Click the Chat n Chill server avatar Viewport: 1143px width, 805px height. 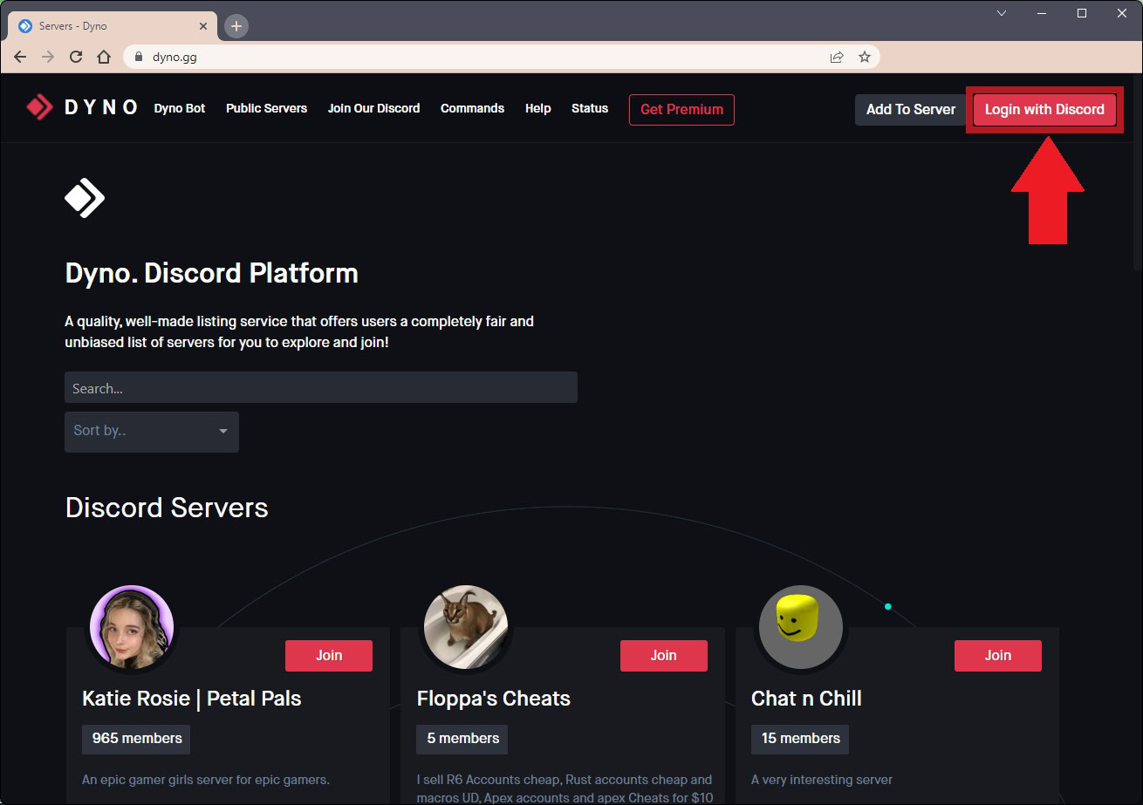click(x=800, y=627)
